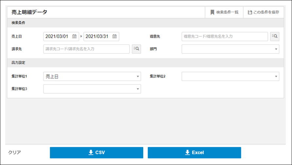Viewport: 292px width, 165px height.
Task: Click the 請求先 search lookup icon
Action: (136, 49)
